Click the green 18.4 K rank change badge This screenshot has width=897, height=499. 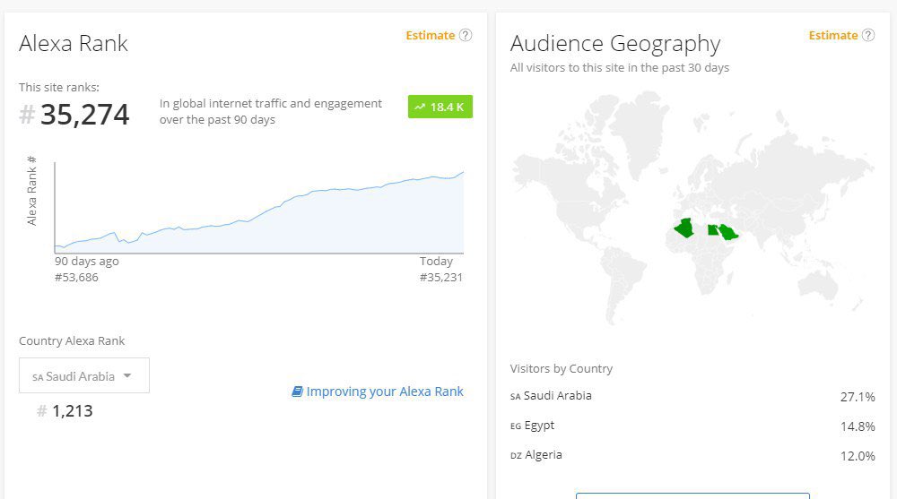[x=440, y=107]
